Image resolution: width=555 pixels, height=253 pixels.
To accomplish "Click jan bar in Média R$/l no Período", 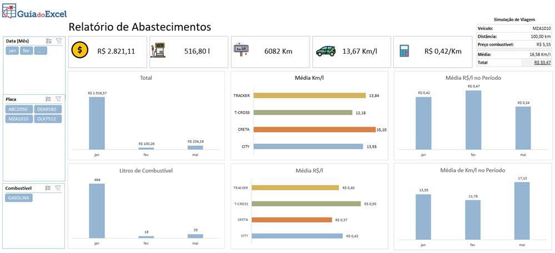I will pos(423,123).
